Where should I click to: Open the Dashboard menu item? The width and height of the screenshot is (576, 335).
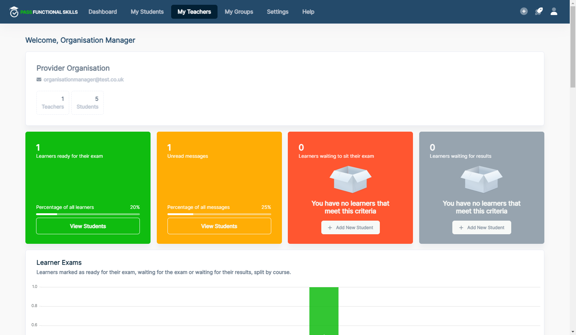tap(103, 12)
